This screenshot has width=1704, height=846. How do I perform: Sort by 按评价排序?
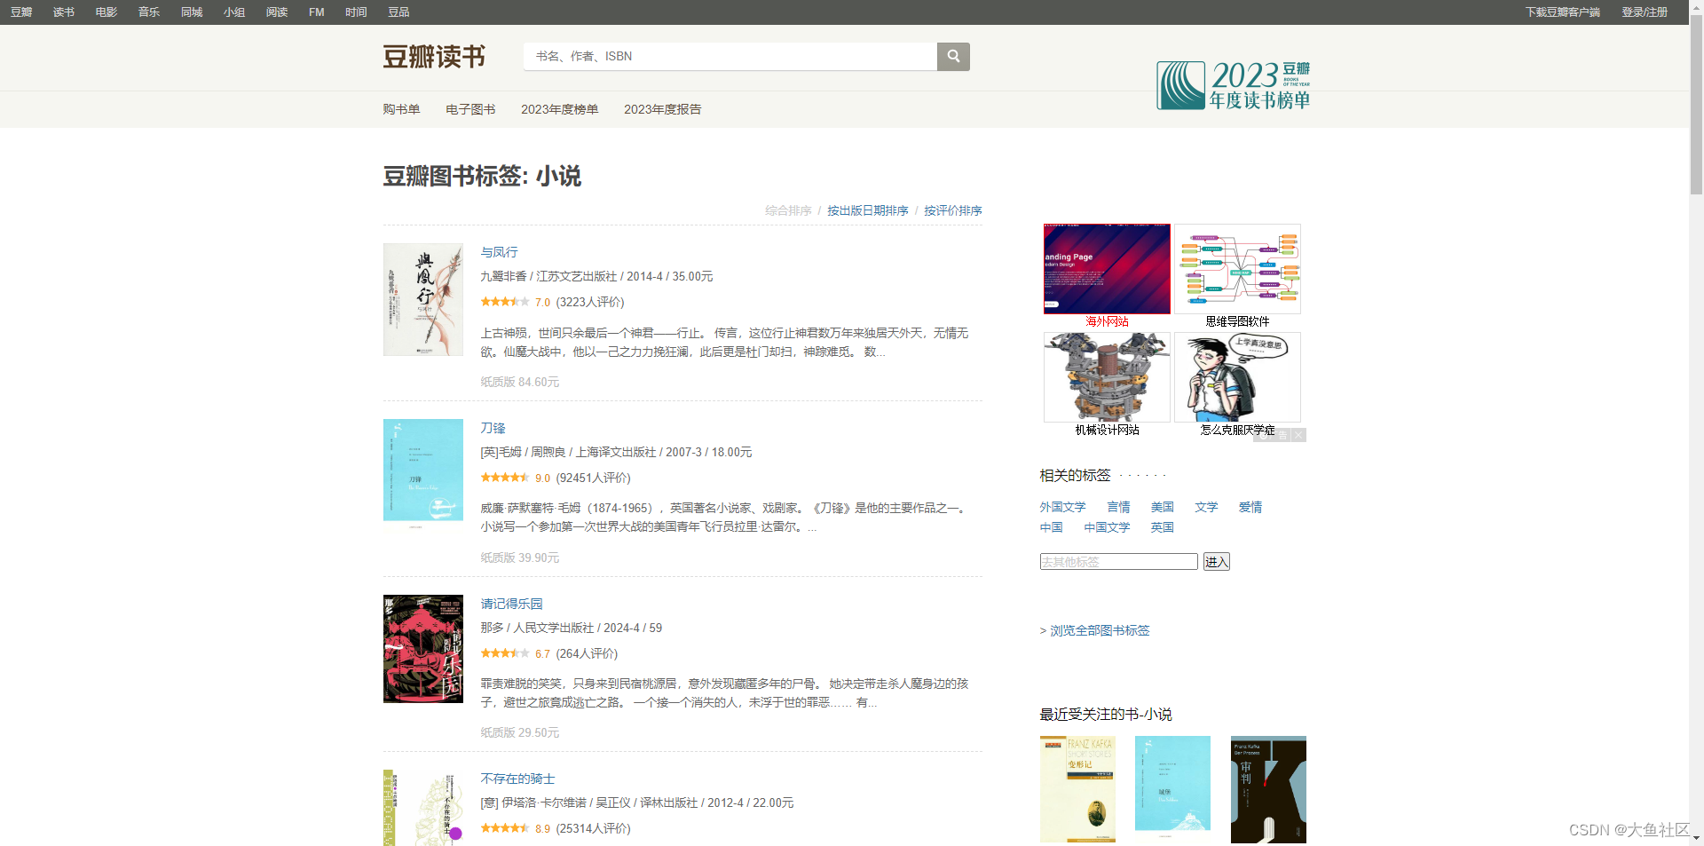tap(952, 210)
